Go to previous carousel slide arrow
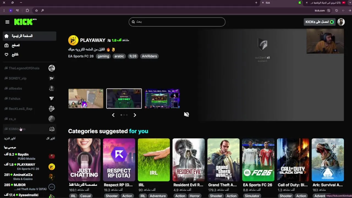This screenshot has width=352, height=198. tap(113, 115)
